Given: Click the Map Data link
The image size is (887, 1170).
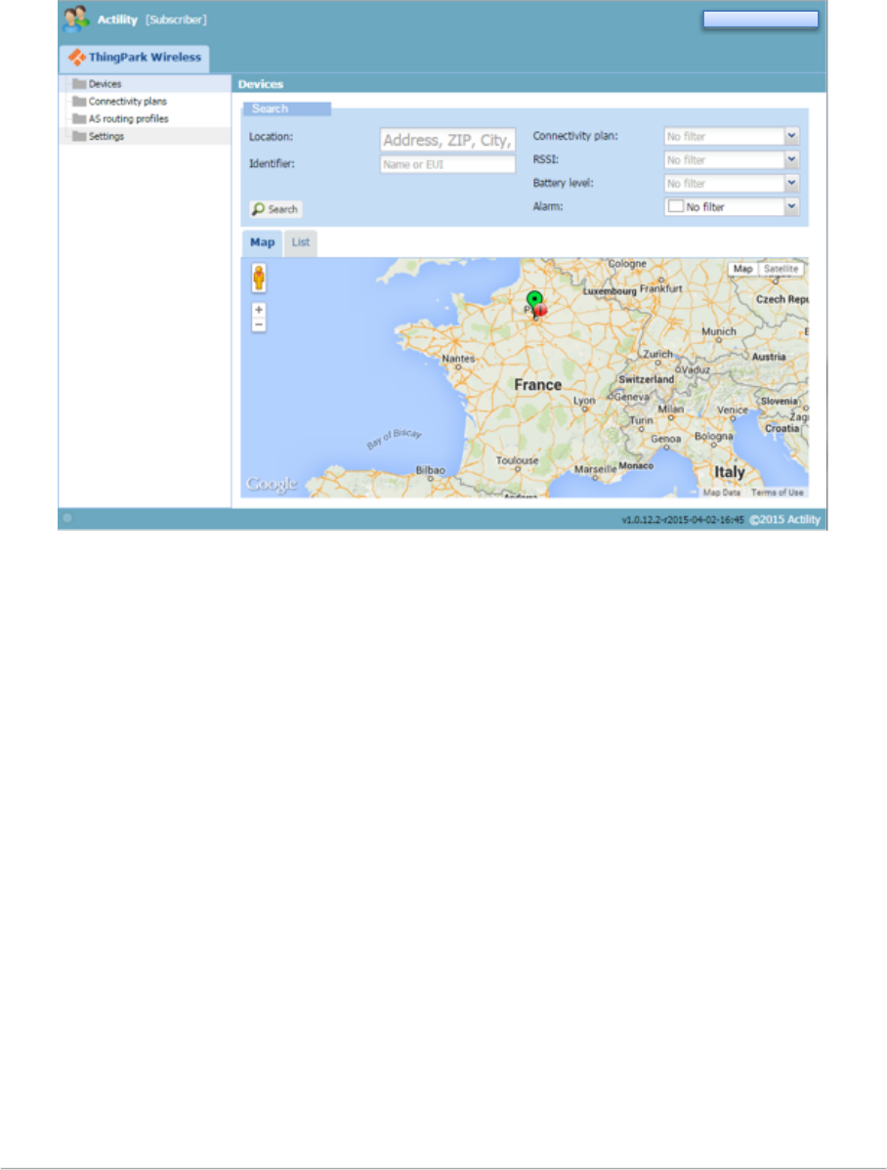Looking at the screenshot, I should (721, 493).
